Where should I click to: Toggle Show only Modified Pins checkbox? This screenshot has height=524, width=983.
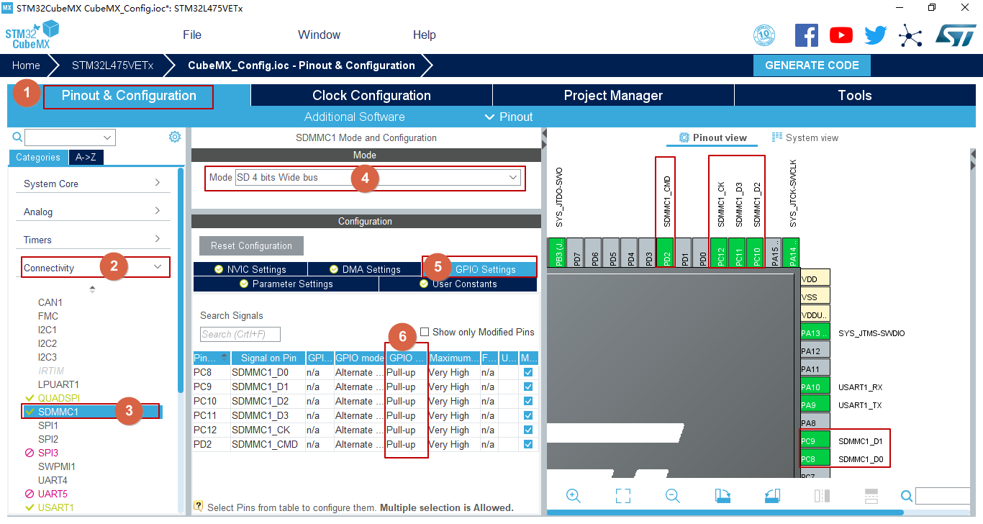(425, 332)
